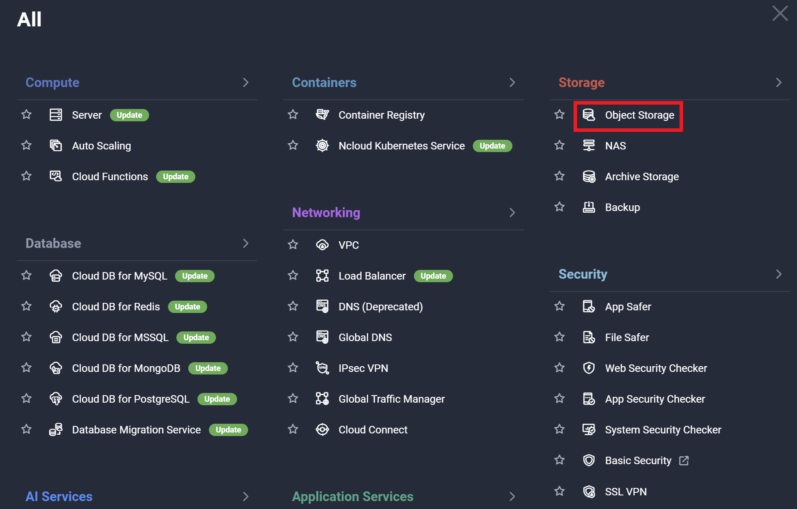The image size is (797, 509).
Task: Click the Update badge next to Load Balancer
Action: tap(433, 276)
